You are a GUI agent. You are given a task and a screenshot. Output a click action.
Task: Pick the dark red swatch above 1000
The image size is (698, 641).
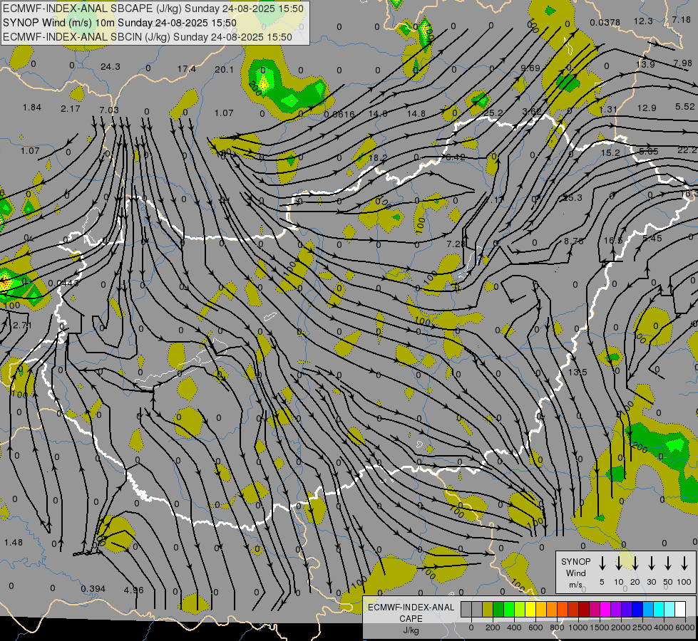click(584, 610)
